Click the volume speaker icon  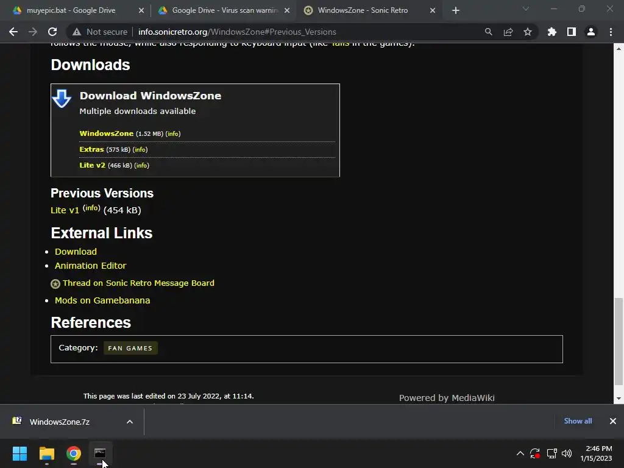click(x=567, y=453)
